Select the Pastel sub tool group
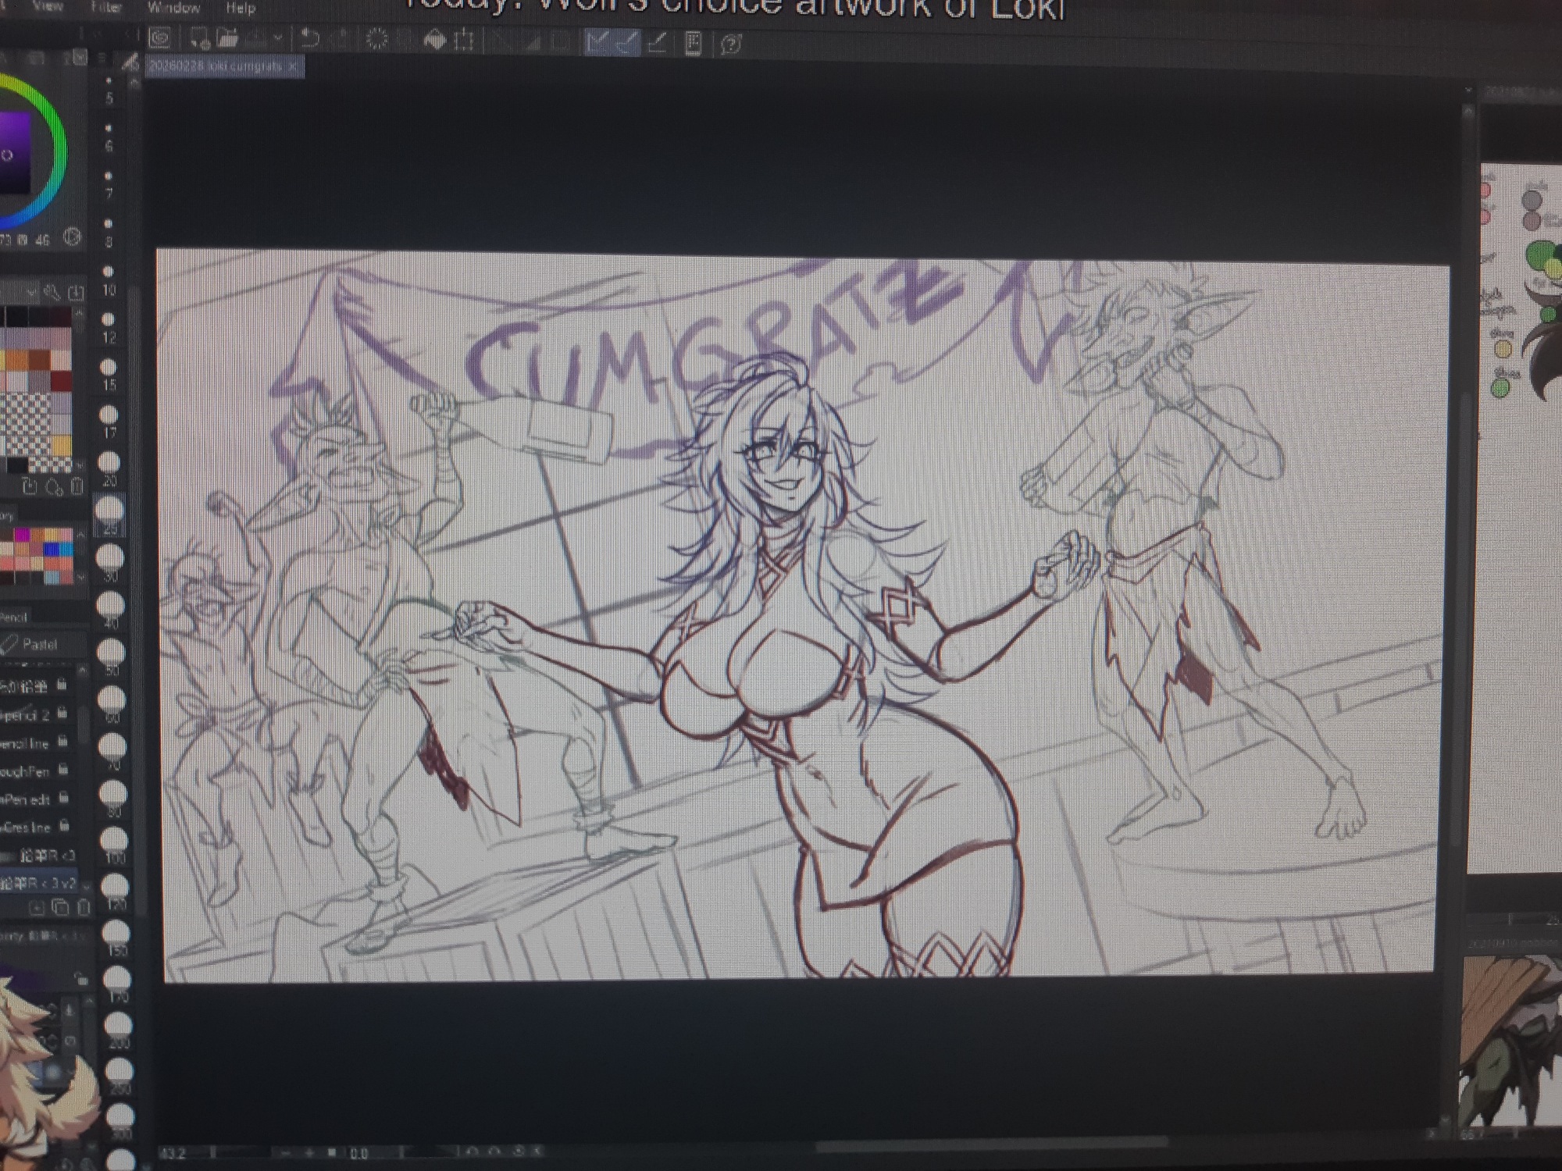1562x1171 pixels. (x=39, y=644)
